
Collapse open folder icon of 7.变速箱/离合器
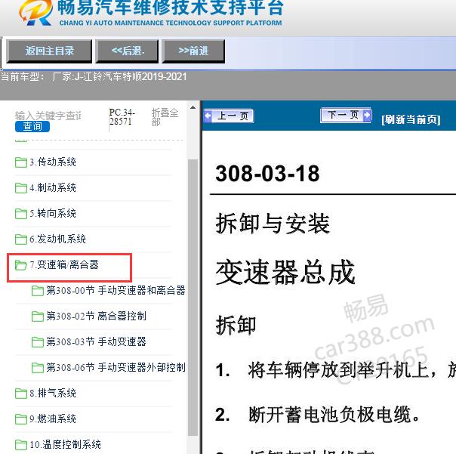[21, 265]
